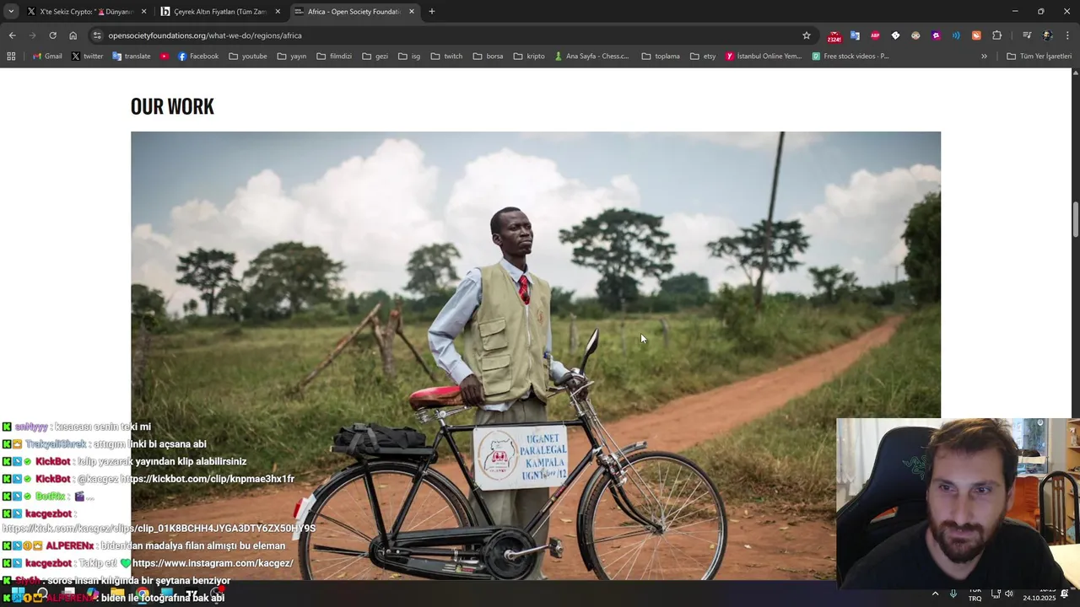Open the instagram.com/kacgez link in chat
The image size is (1080, 607).
[x=213, y=563]
